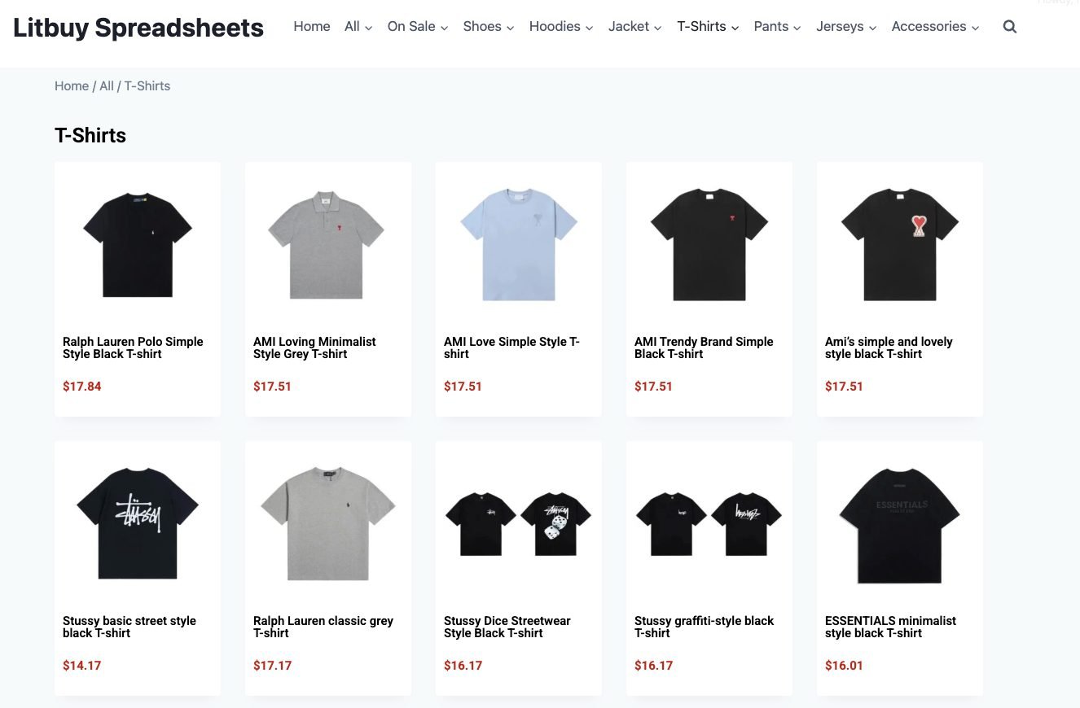
Task: Expand the Hoodies dropdown menu
Action: (561, 27)
